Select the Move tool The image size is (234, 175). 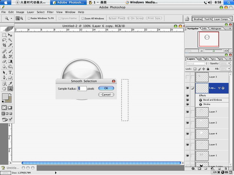[10, 35]
